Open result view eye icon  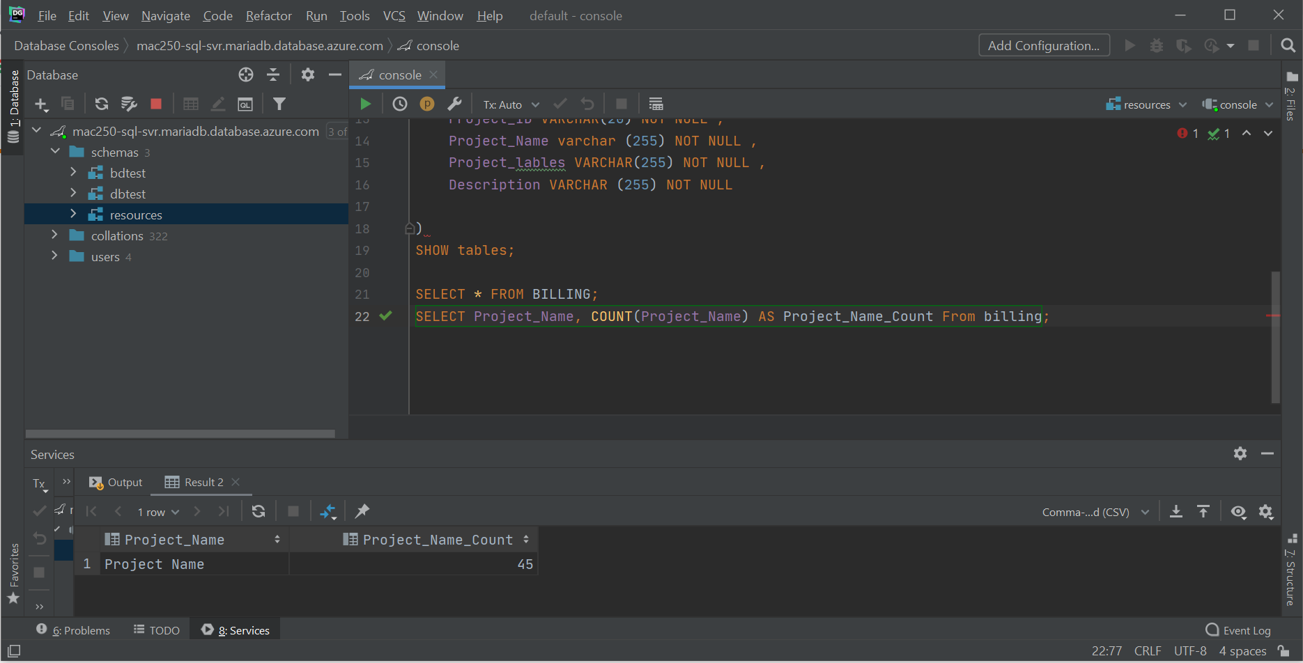tap(1238, 512)
